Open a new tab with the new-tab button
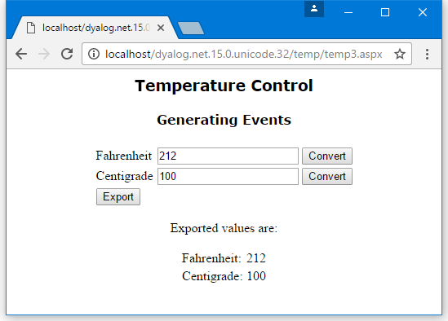The width and height of the screenshot is (448, 321). pyautogui.click(x=191, y=29)
